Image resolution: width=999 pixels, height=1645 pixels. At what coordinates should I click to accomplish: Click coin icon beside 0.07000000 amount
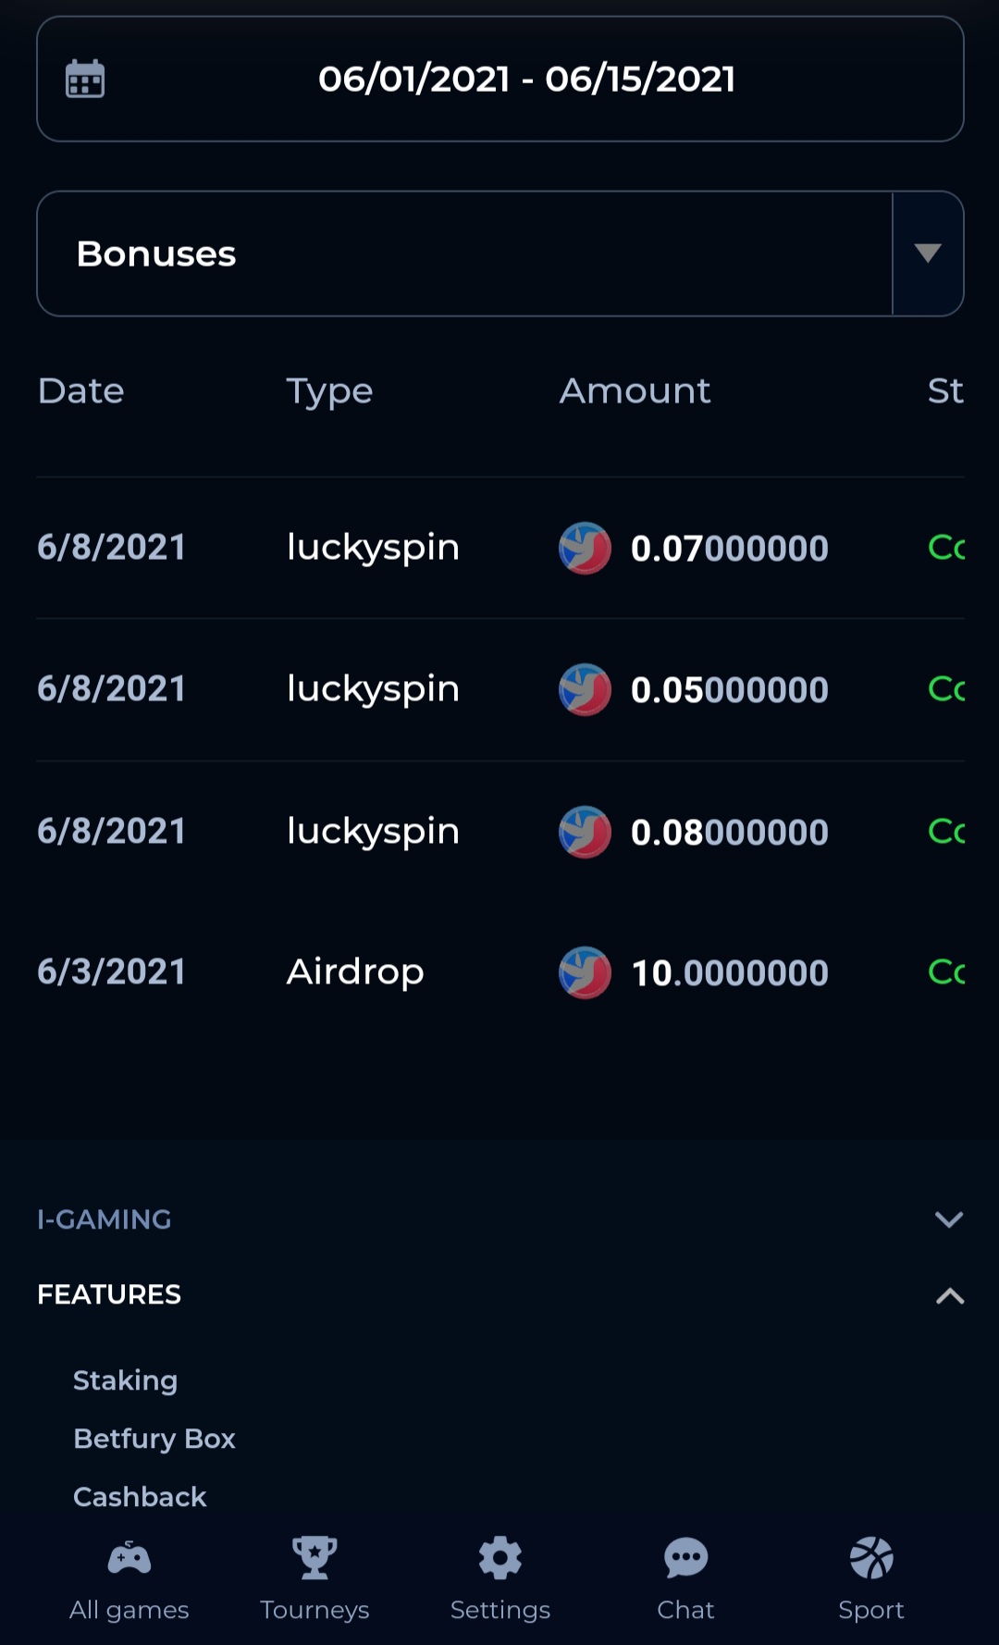pos(585,549)
